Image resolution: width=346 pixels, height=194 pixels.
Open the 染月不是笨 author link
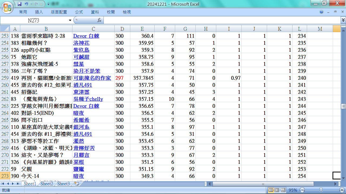click(87, 71)
